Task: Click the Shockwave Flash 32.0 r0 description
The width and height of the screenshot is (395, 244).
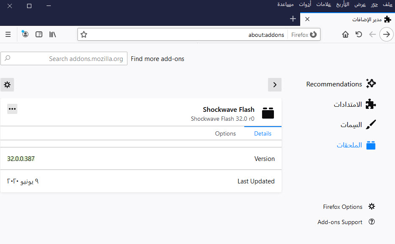Action: tap(222, 119)
